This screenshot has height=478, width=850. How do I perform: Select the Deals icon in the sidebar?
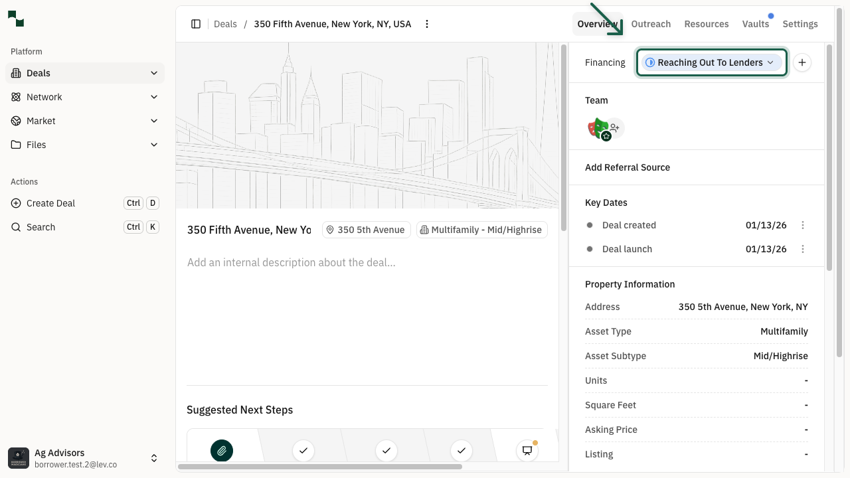pos(15,73)
